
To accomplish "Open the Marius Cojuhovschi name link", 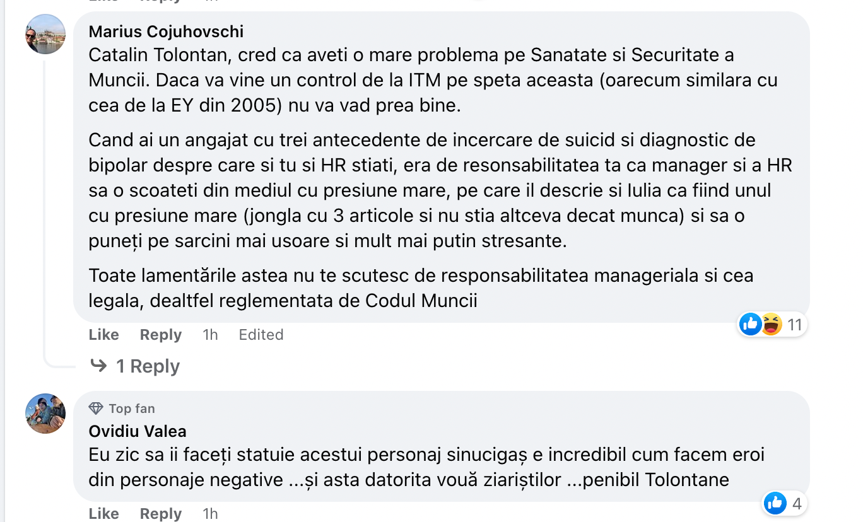I will [x=166, y=32].
